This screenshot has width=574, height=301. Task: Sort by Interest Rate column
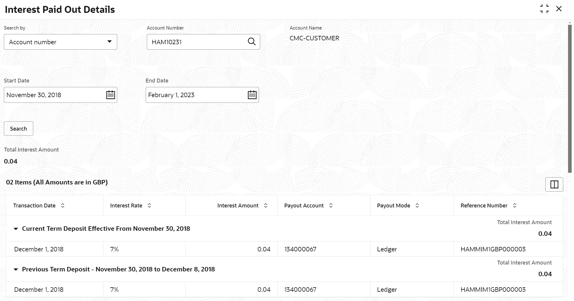tap(149, 206)
